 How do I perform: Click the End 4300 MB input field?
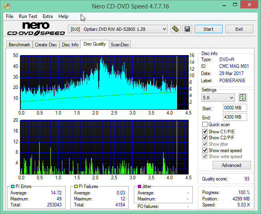235,117
